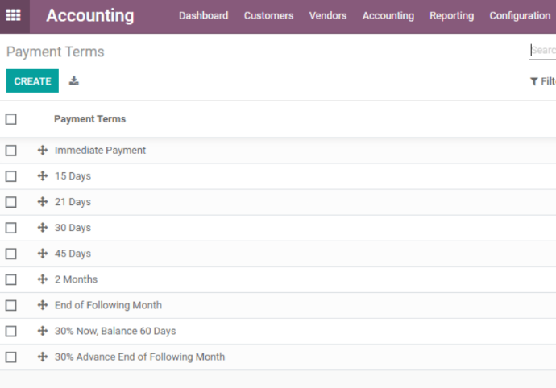Click the Filters funnel icon

[x=533, y=81]
